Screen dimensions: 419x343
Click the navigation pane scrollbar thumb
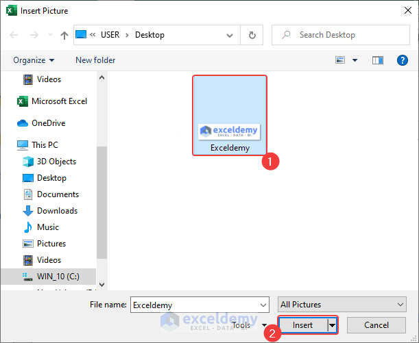(x=101, y=203)
